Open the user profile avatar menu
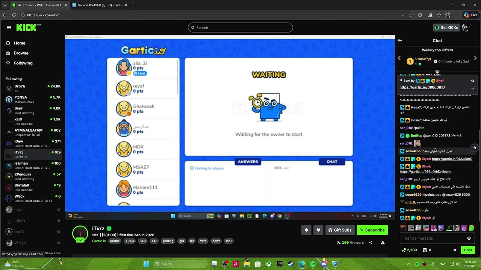This screenshot has width=481, height=270. 466,27
